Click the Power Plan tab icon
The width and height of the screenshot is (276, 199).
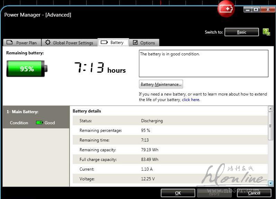coord(10,43)
